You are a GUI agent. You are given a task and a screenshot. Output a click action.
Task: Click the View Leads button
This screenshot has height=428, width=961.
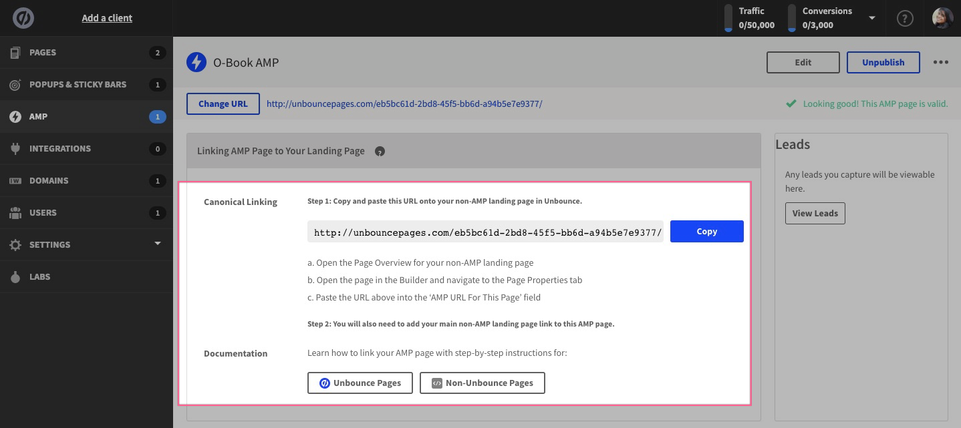[x=815, y=214]
